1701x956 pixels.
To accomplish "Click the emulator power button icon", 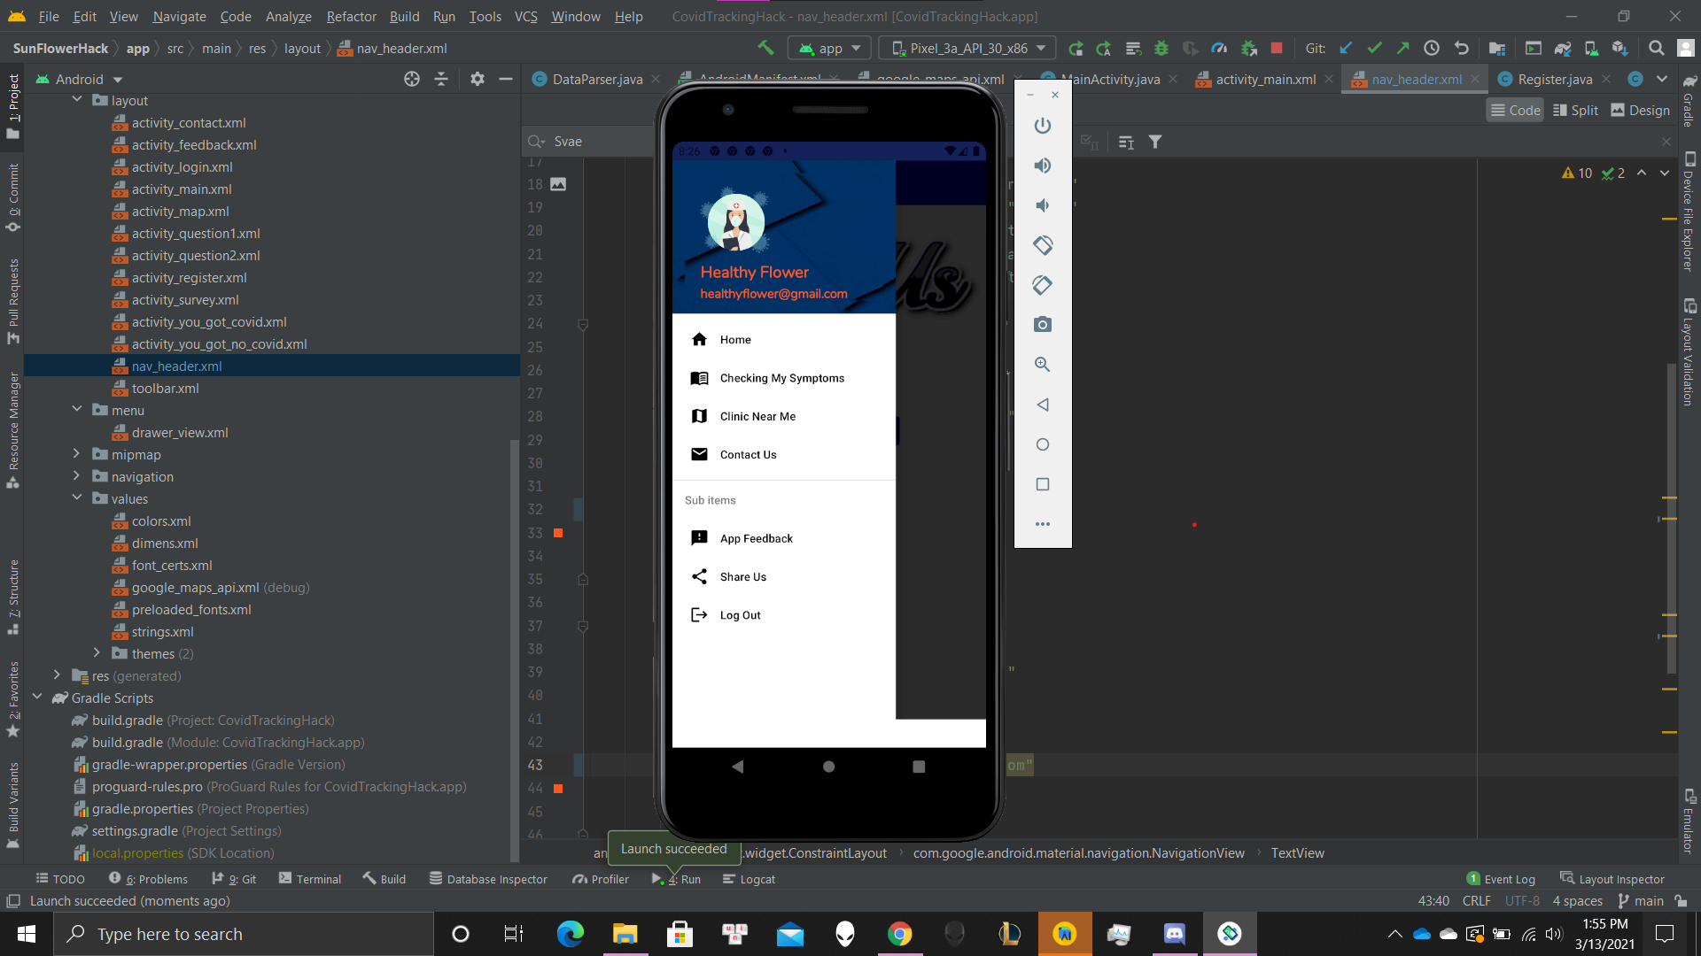I will 1043,126.
